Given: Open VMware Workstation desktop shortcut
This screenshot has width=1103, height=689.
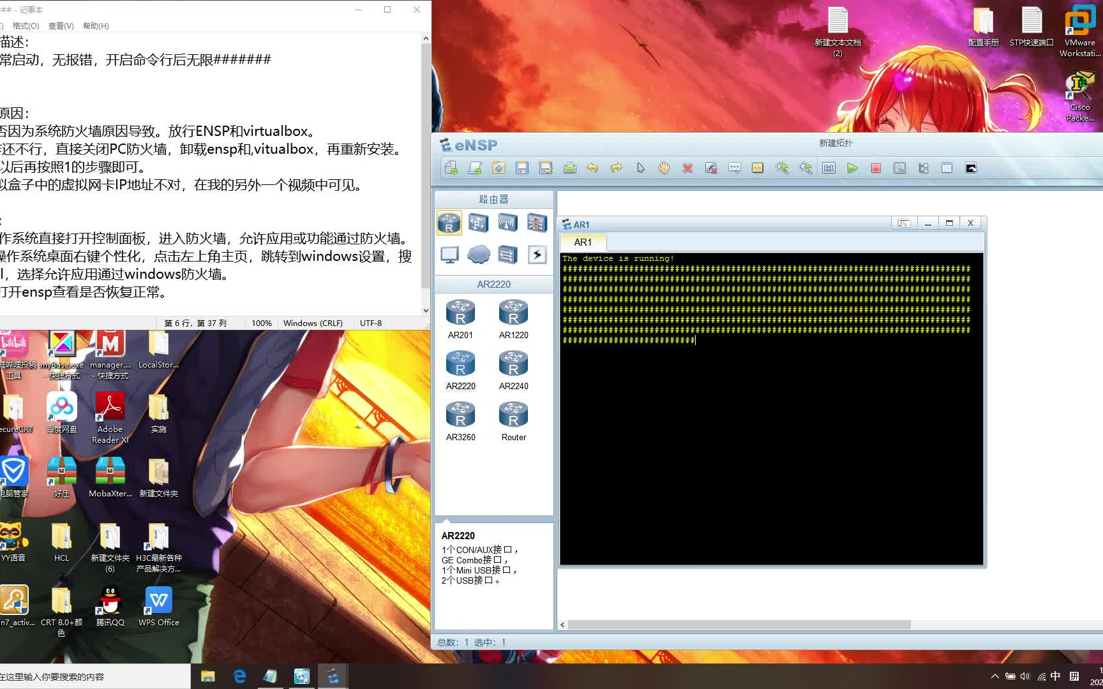Looking at the screenshot, I should tap(1079, 31).
